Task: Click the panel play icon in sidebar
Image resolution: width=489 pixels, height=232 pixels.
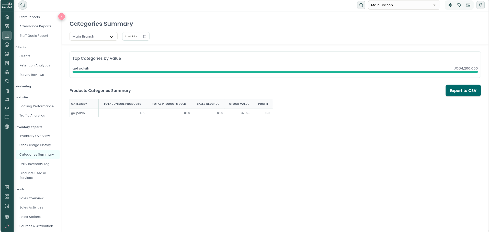Action: [x=7, y=187]
